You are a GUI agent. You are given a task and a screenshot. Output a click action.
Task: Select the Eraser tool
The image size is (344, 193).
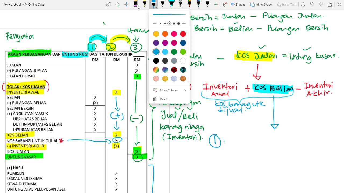click(135, 4)
